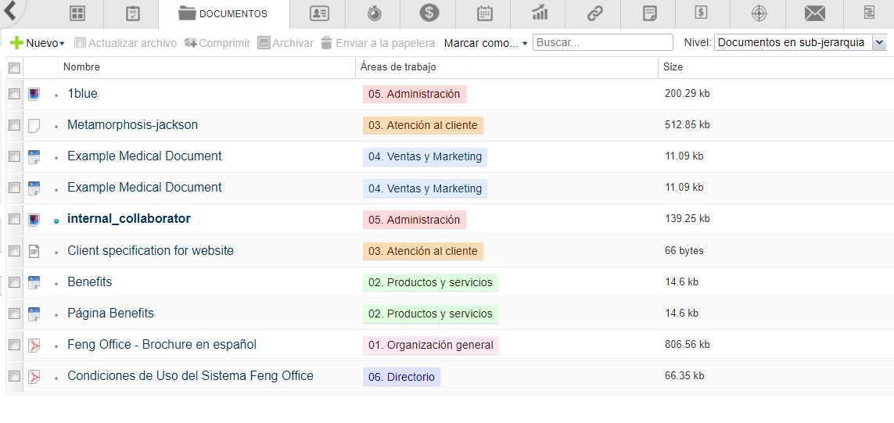Open the web links chain tab
This screenshot has height=423, width=894.
pyautogui.click(x=594, y=13)
